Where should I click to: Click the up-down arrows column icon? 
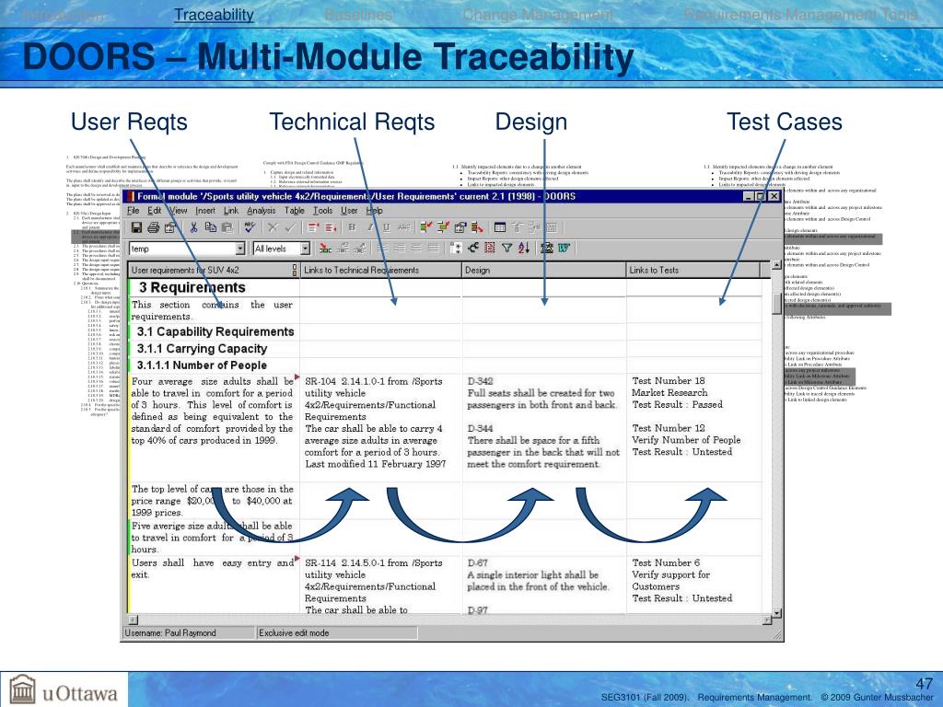pos(456,248)
